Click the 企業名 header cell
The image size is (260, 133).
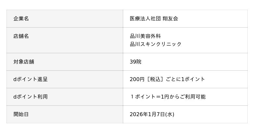coord(21,18)
